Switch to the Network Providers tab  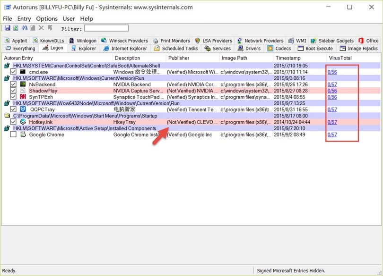tap(261, 41)
